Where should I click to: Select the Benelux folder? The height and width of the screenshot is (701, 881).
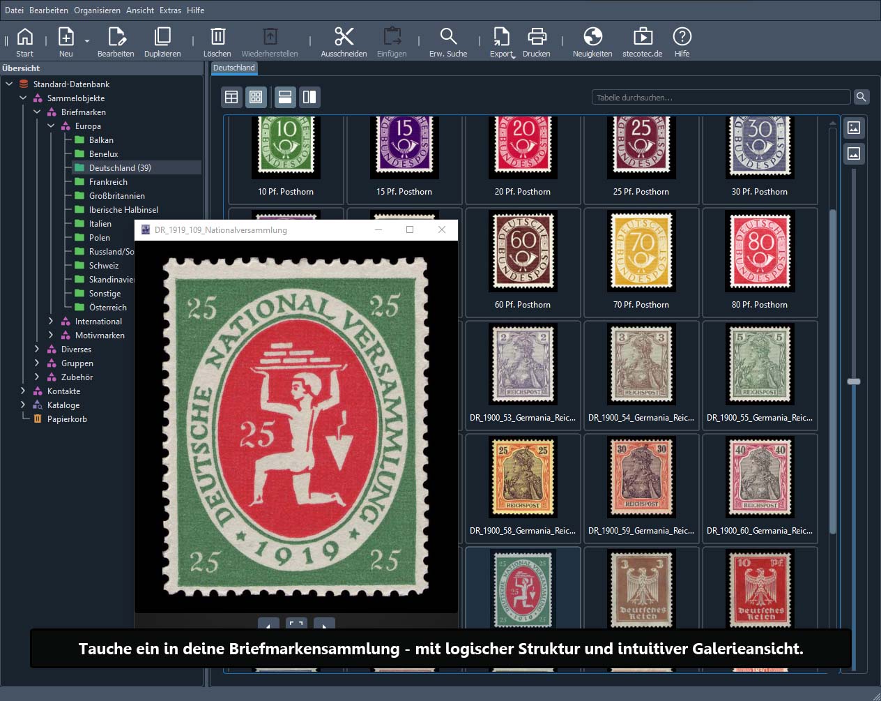(x=103, y=154)
